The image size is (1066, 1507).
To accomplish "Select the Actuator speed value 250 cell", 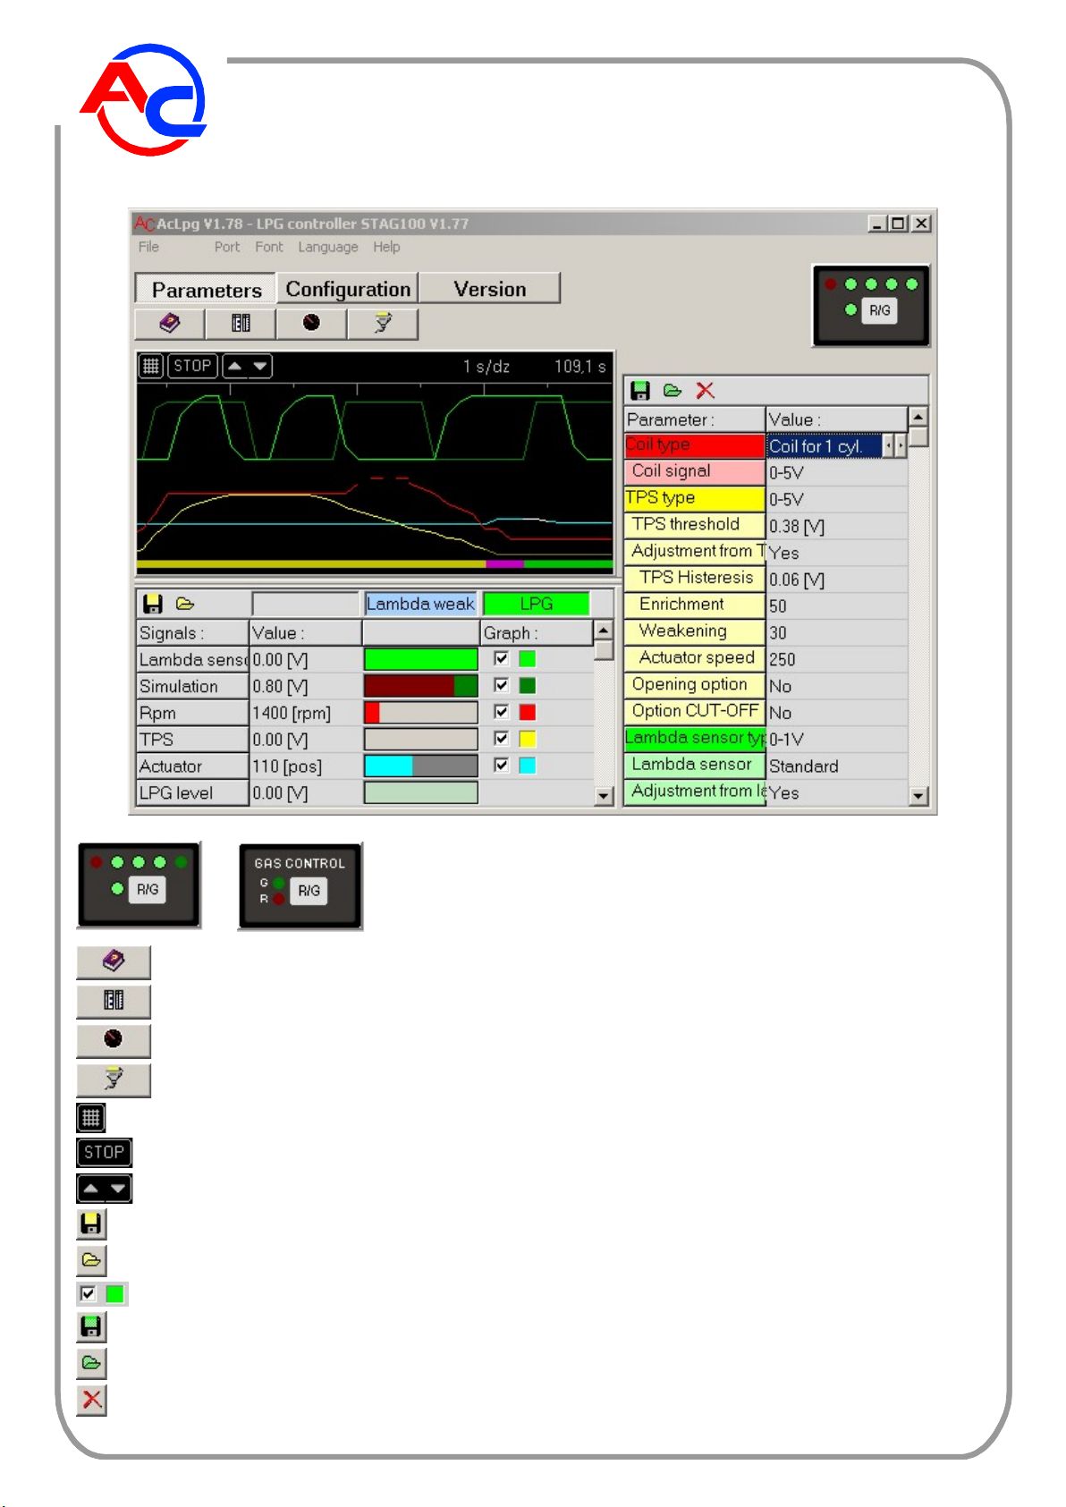I will [836, 659].
